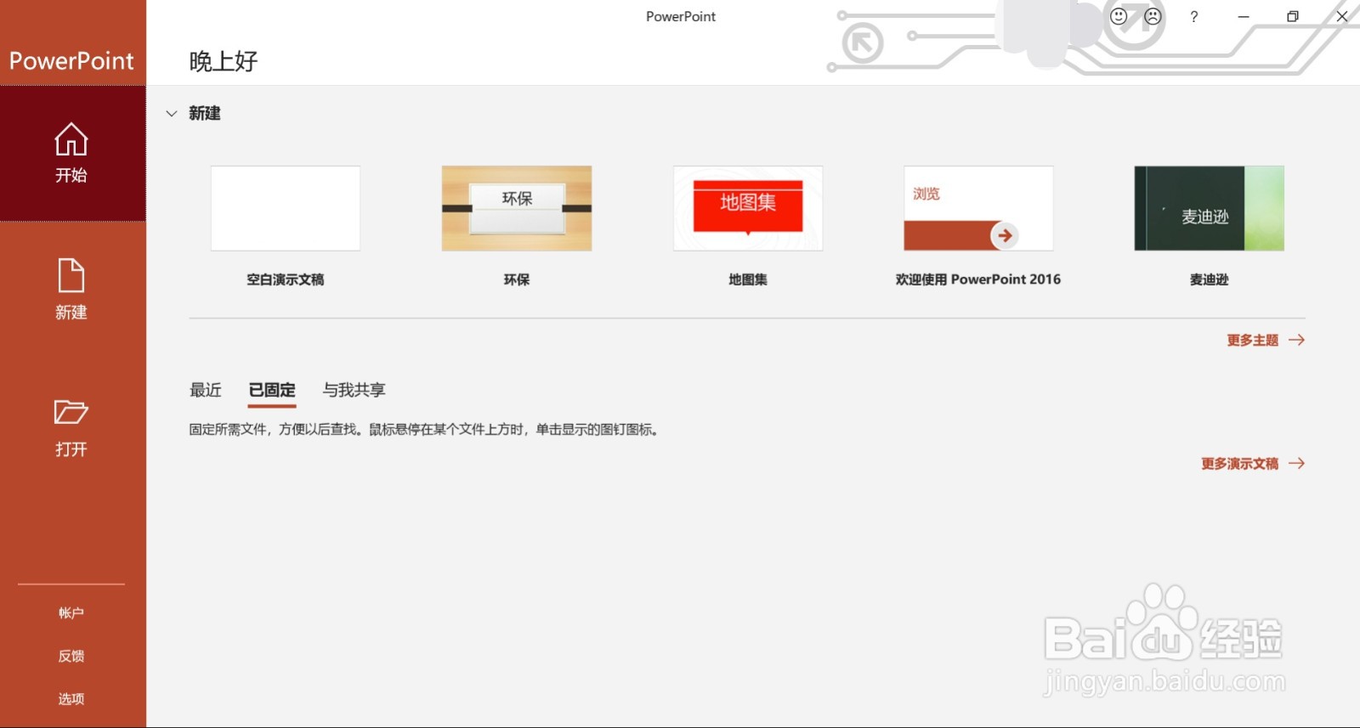
Task: Click the 麦迪逊 template label
Action: (1210, 279)
